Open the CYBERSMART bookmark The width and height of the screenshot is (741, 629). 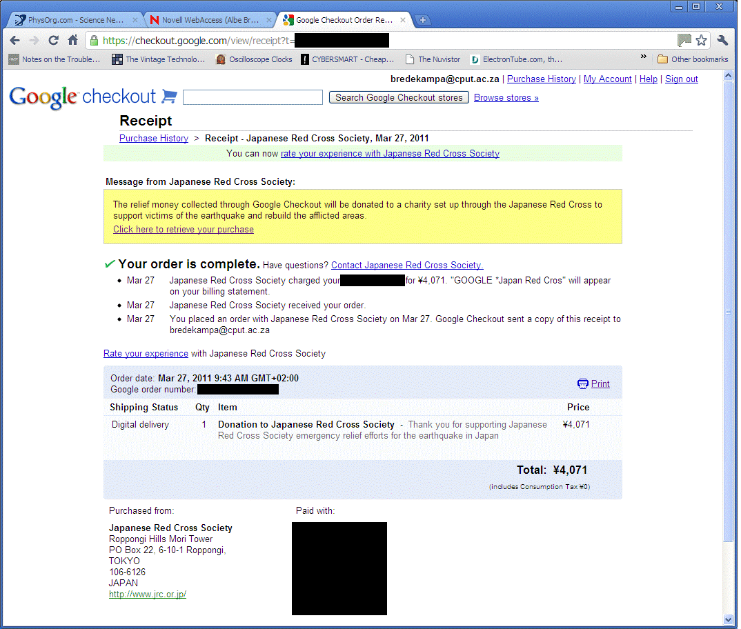click(x=347, y=59)
